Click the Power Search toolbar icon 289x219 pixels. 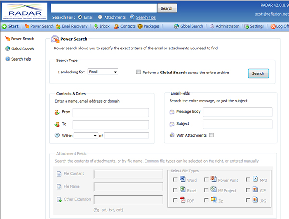tap(26, 26)
